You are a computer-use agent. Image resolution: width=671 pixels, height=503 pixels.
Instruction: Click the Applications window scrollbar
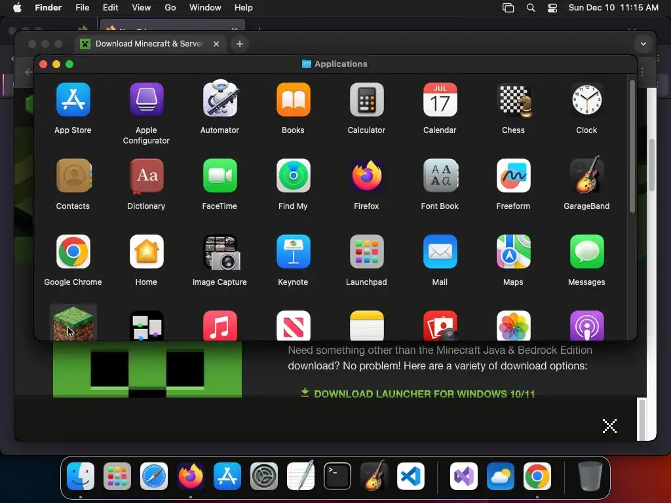pos(632,147)
